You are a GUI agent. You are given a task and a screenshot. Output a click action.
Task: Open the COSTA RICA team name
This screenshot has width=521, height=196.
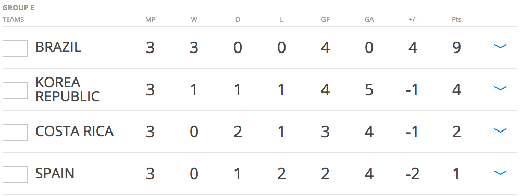coord(75,132)
